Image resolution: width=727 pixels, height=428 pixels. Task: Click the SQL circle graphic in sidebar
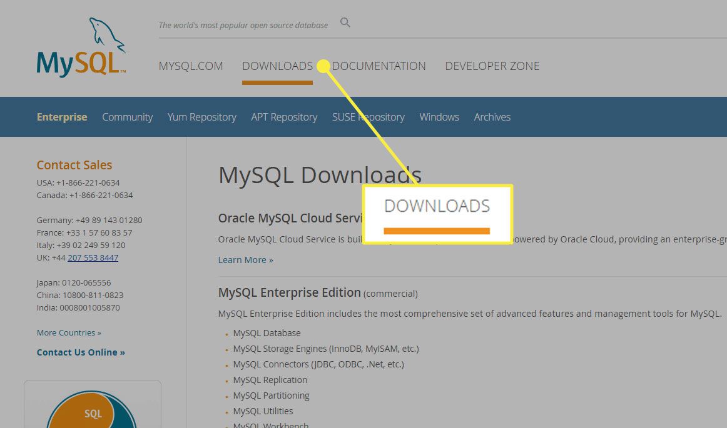pos(92,409)
